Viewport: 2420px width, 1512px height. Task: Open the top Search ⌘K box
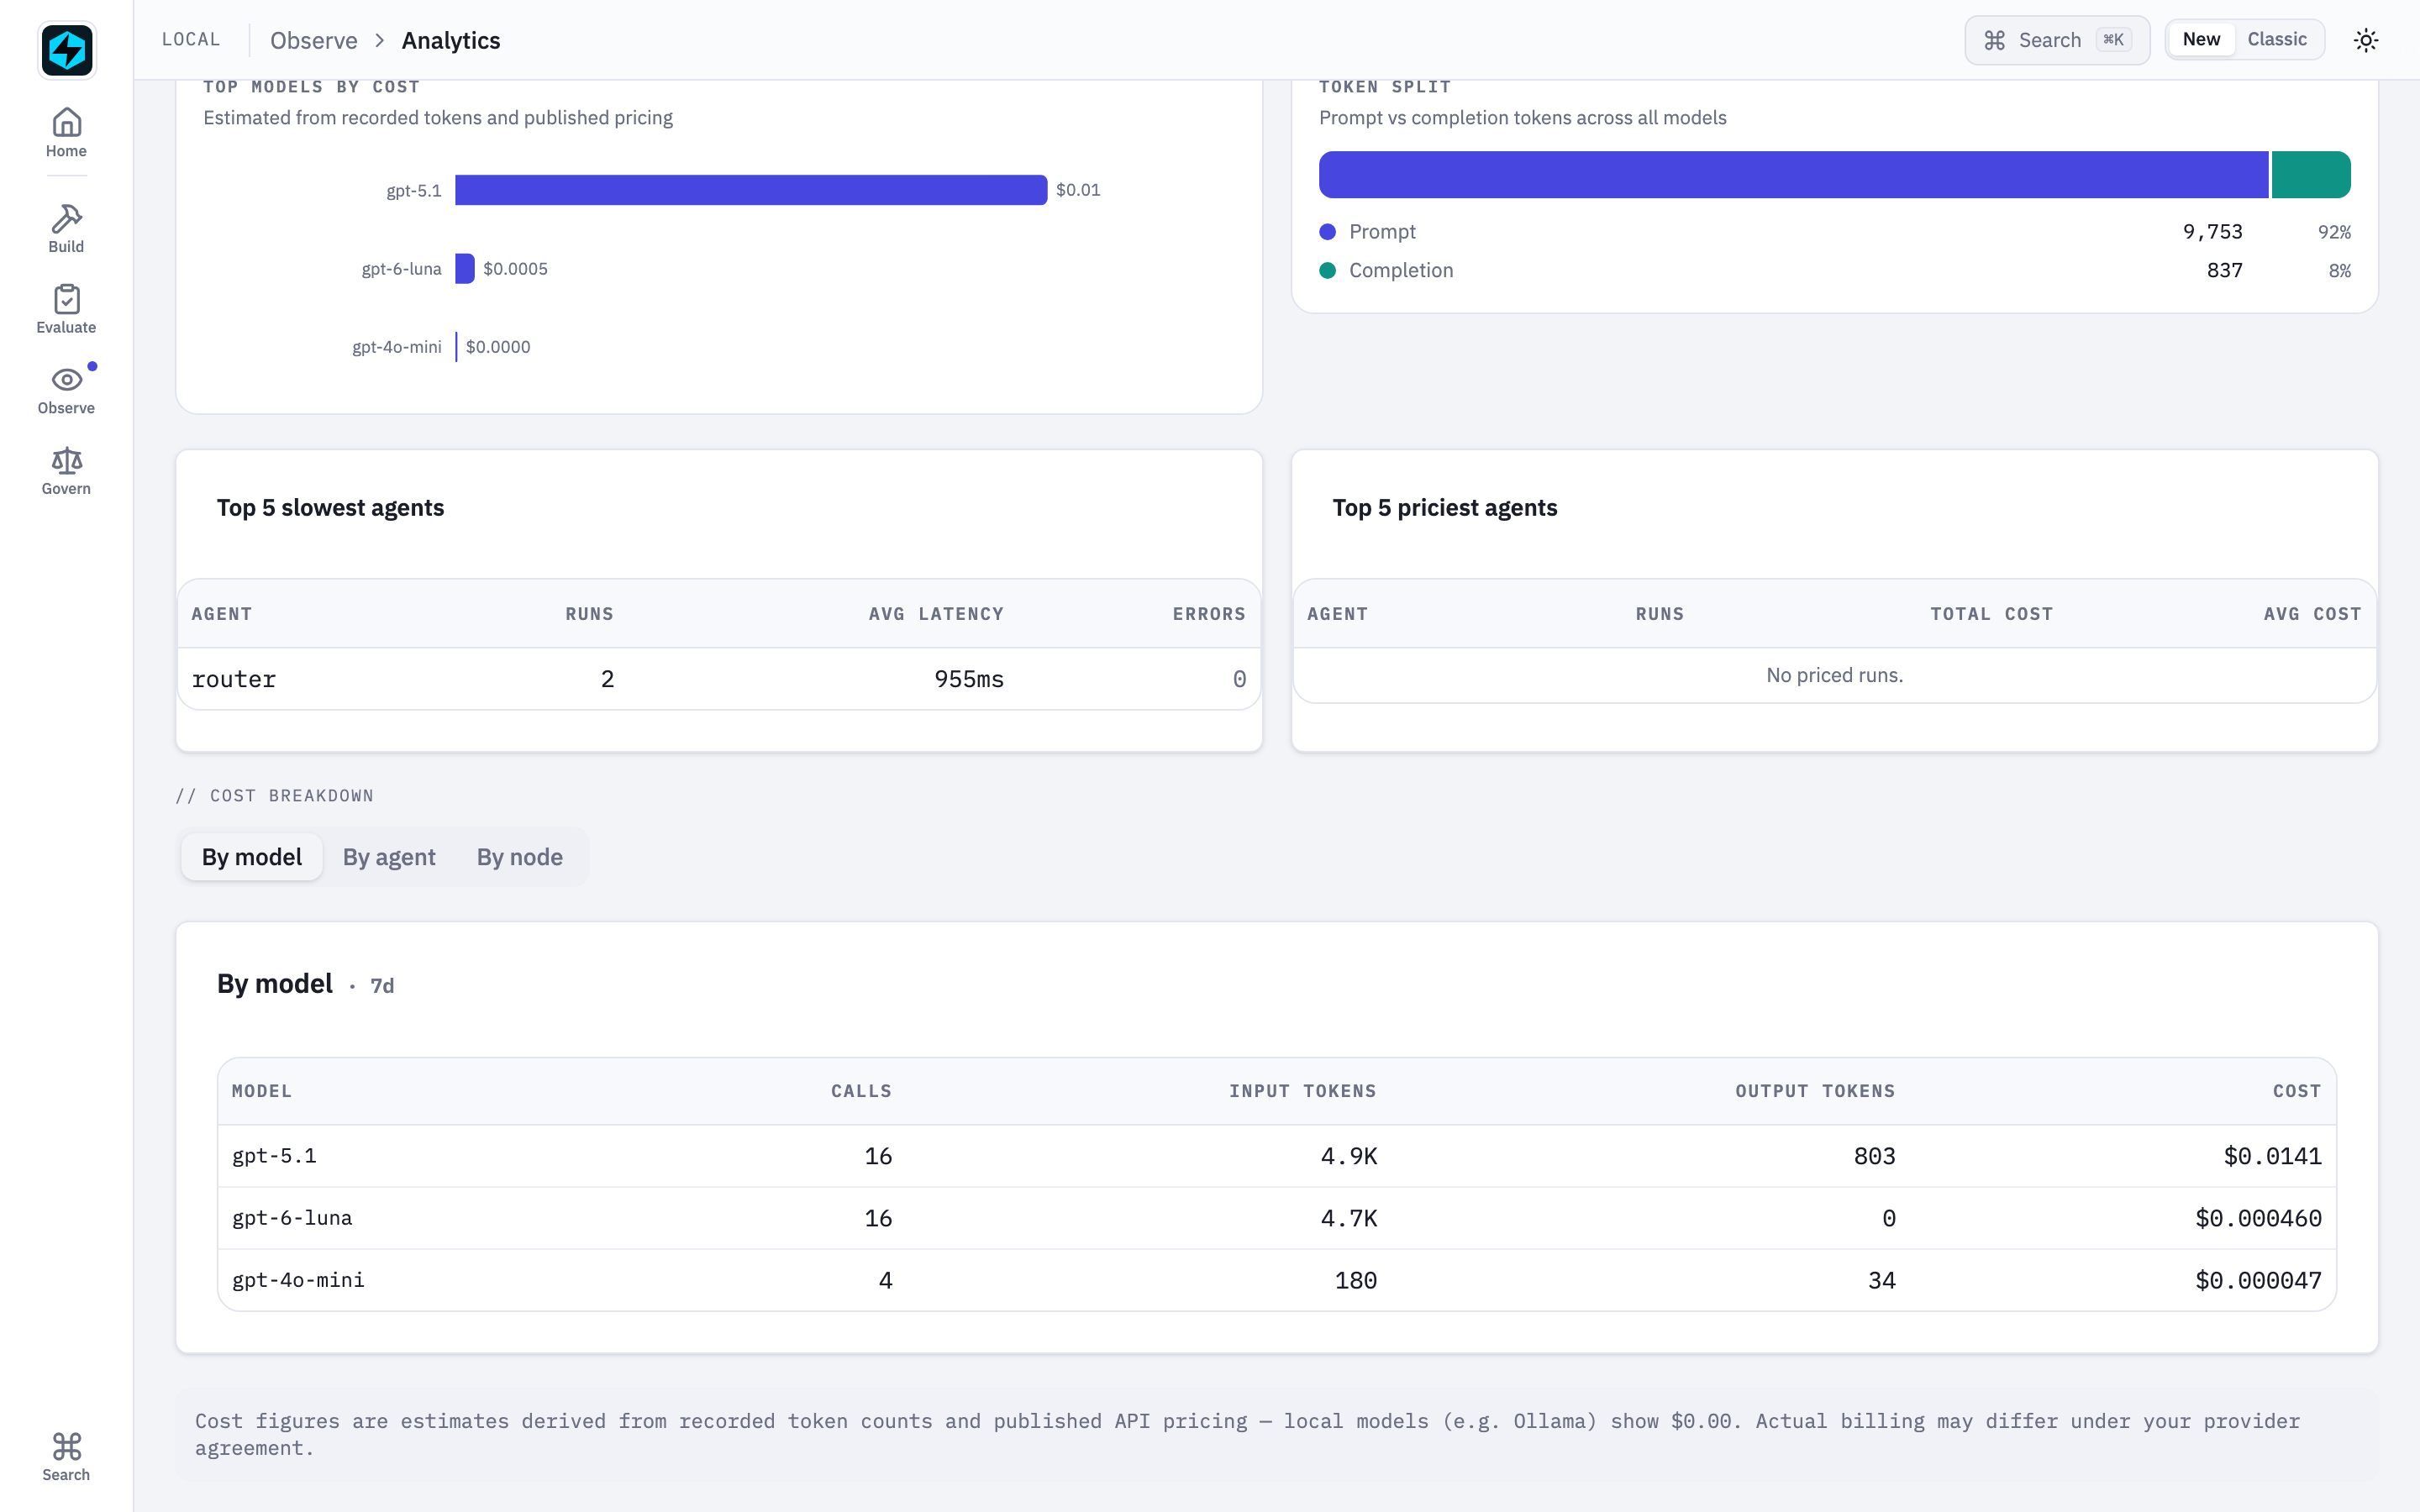(x=2057, y=40)
